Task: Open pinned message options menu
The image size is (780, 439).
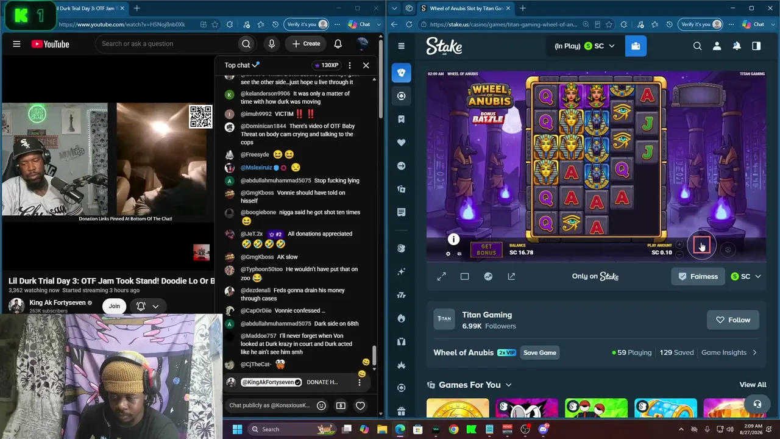Action: click(360, 382)
